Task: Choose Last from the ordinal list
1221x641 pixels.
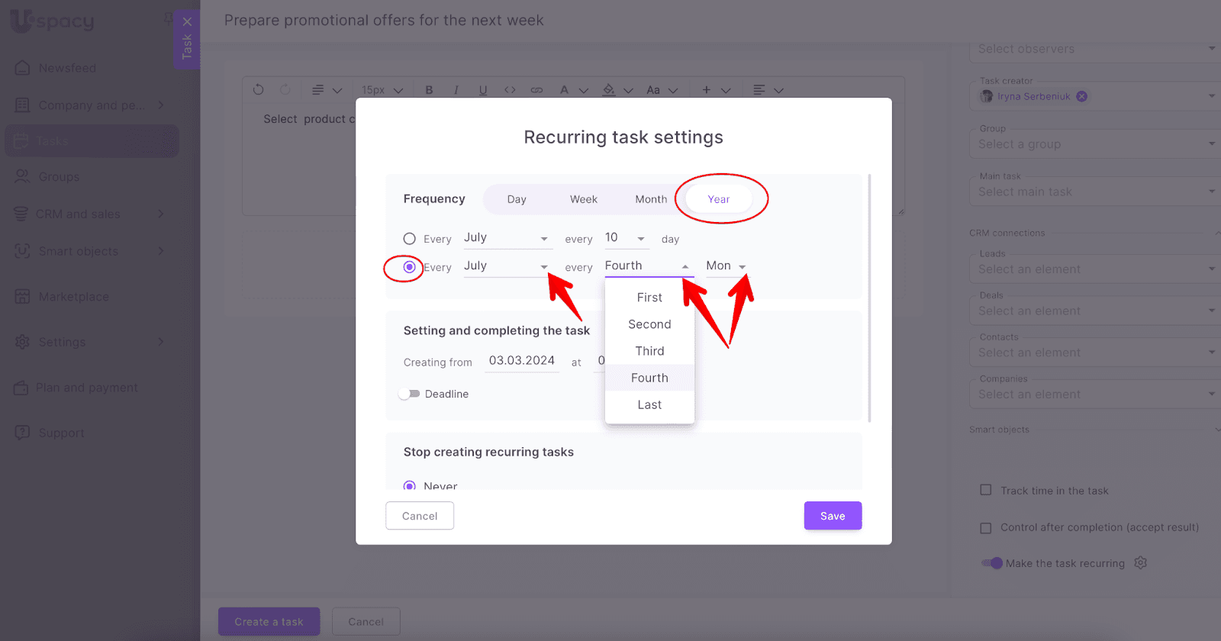Action: pyautogui.click(x=649, y=404)
